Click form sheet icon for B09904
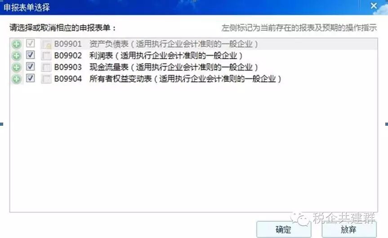Screen dimensions: 388x238 coord(46,79)
